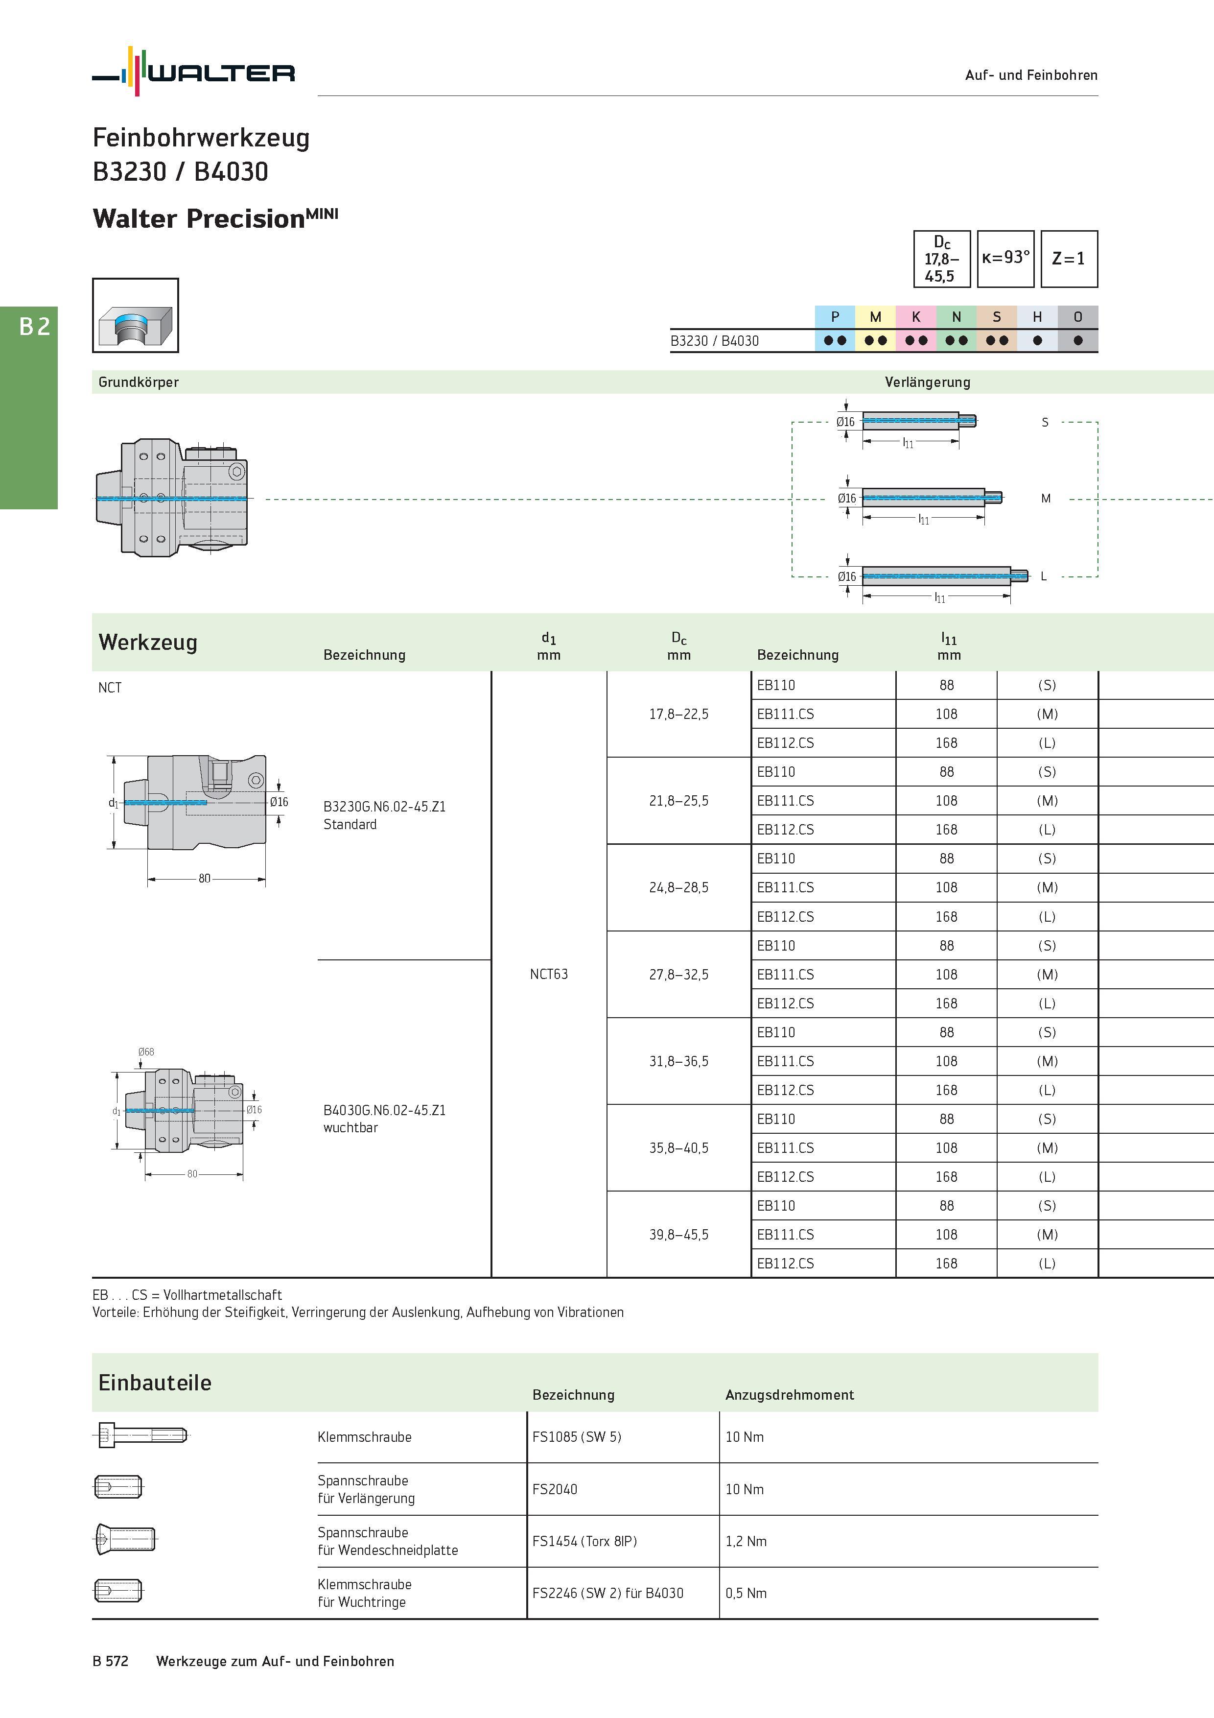
Task: Click the Klemmschraube FS1085 screw icon
Action: tap(140, 1435)
